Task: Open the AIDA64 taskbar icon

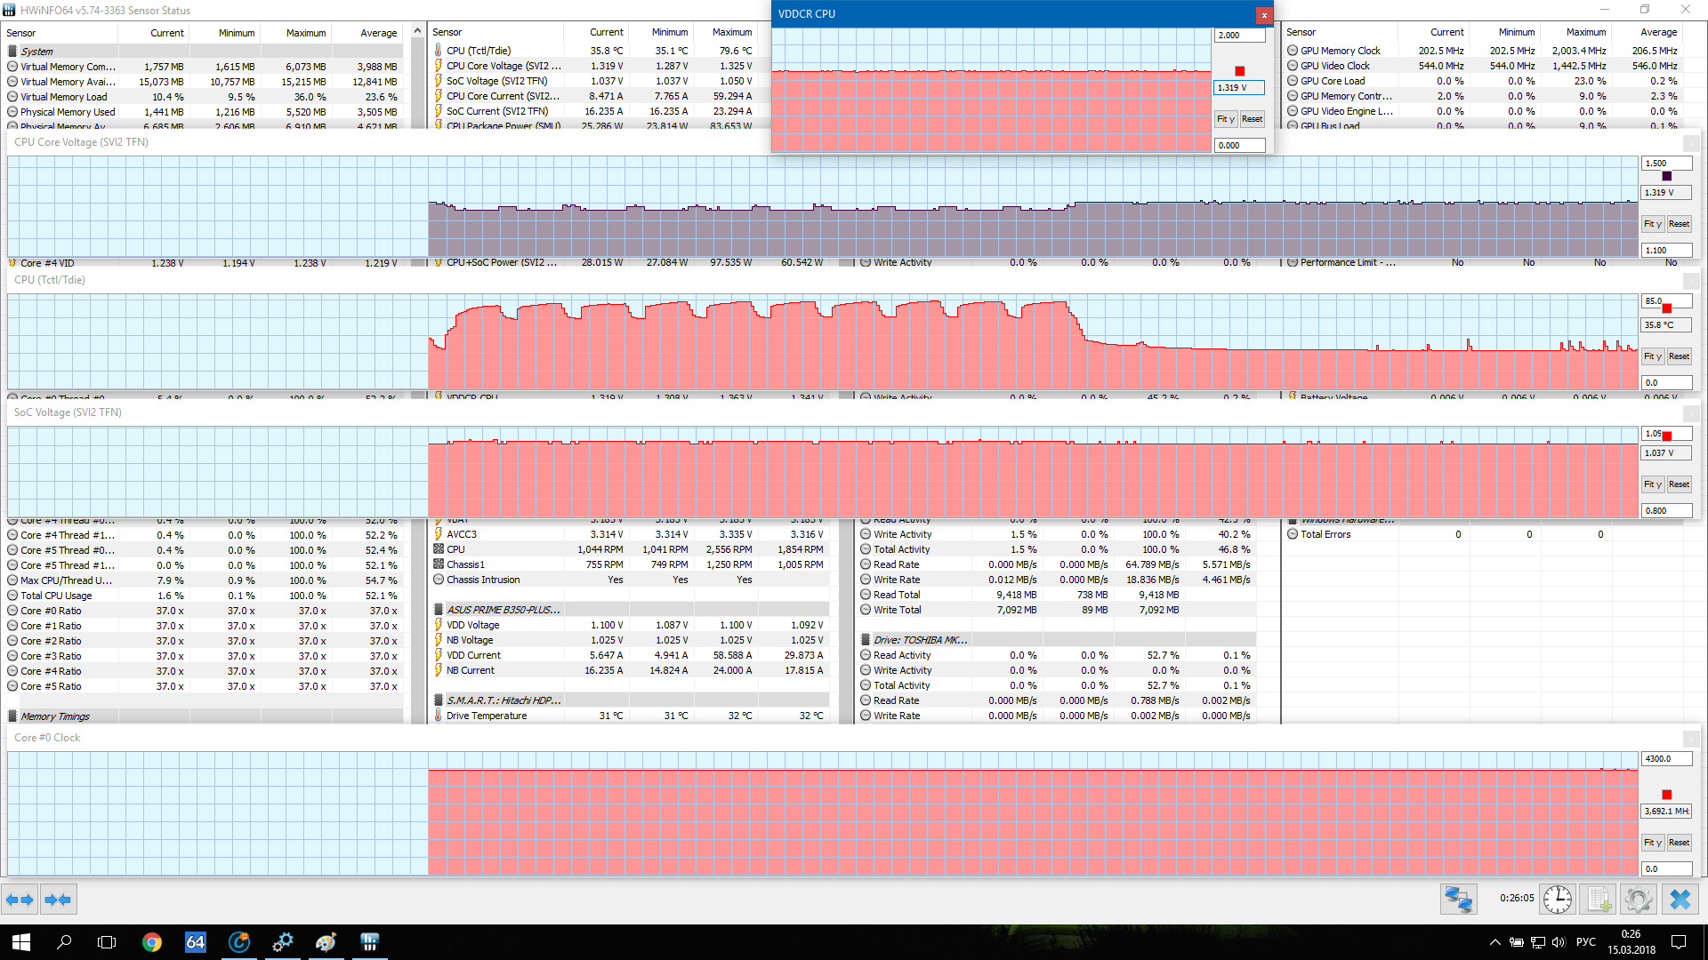Action: coord(196,942)
